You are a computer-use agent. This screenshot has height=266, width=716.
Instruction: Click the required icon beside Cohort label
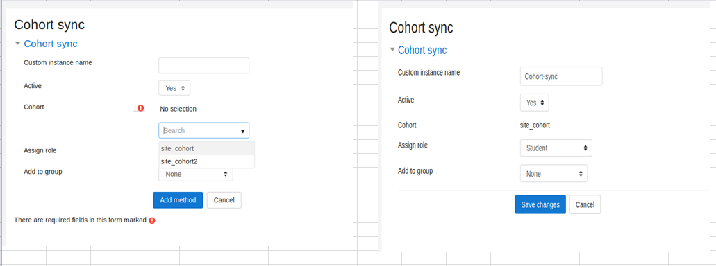pos(141,108)
